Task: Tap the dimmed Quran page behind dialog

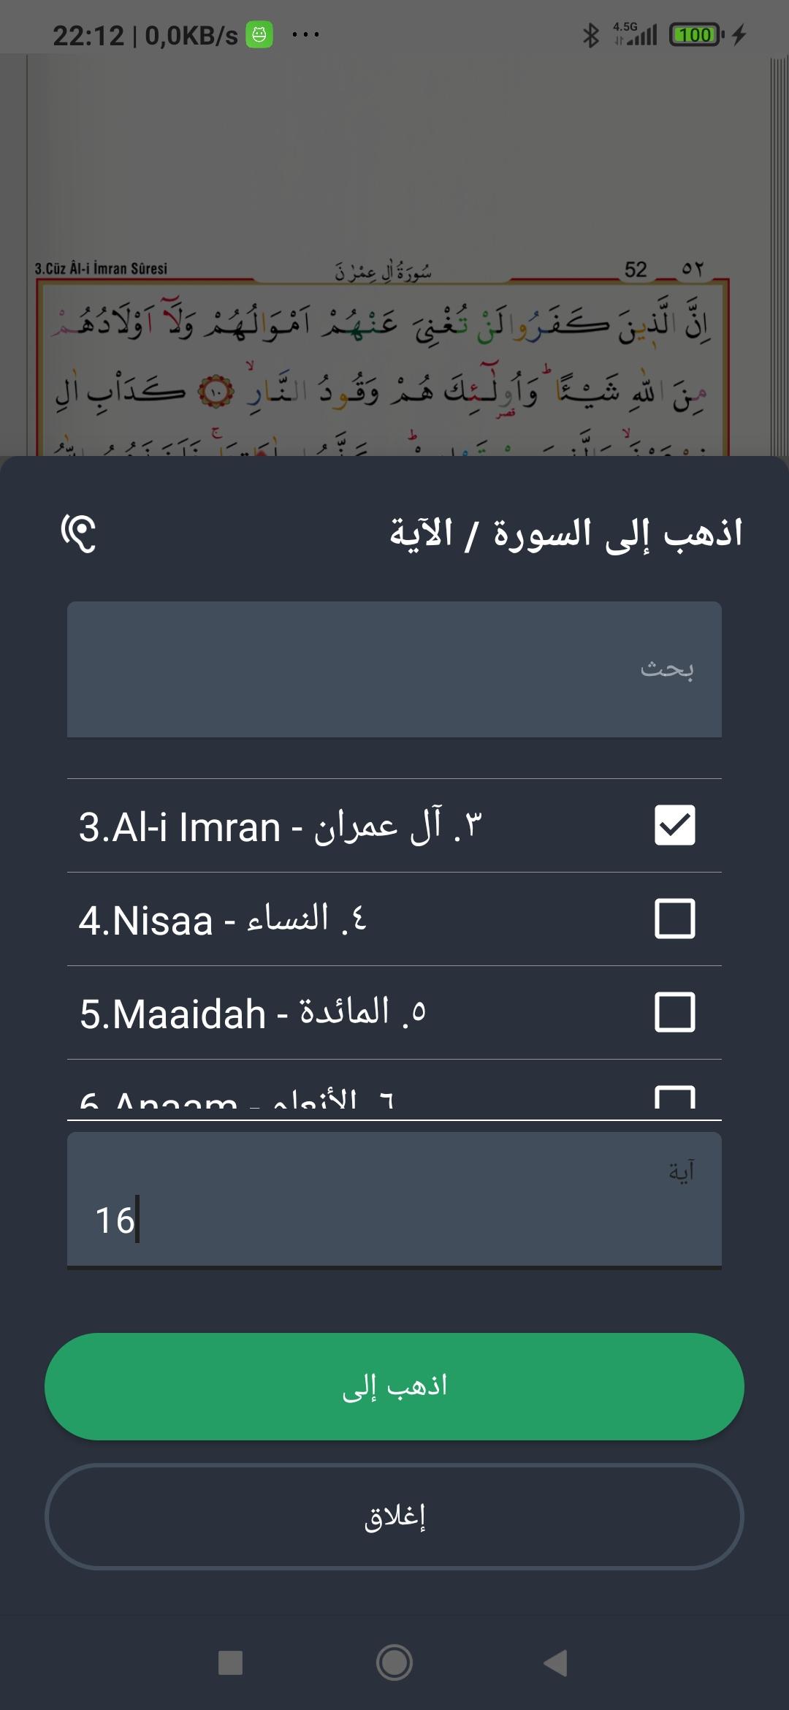Action: [x=394, y=256]
